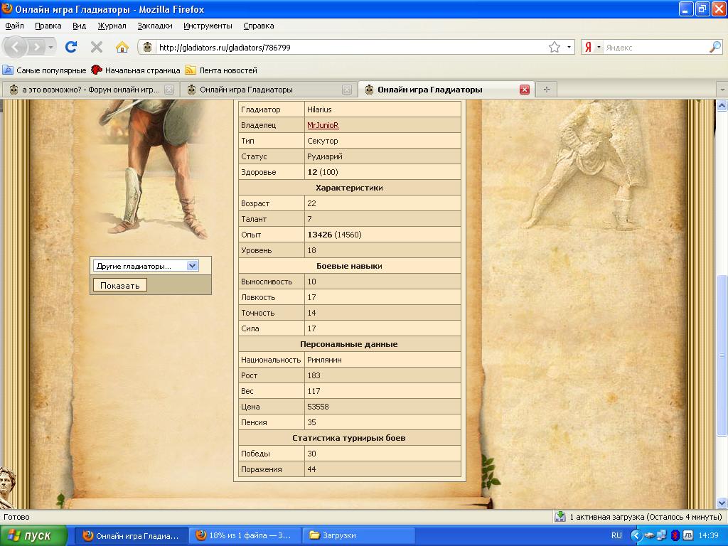This screenshot has height=546, width=728.
Task: Switch to the forum tab
Action: tap(90, 90)
